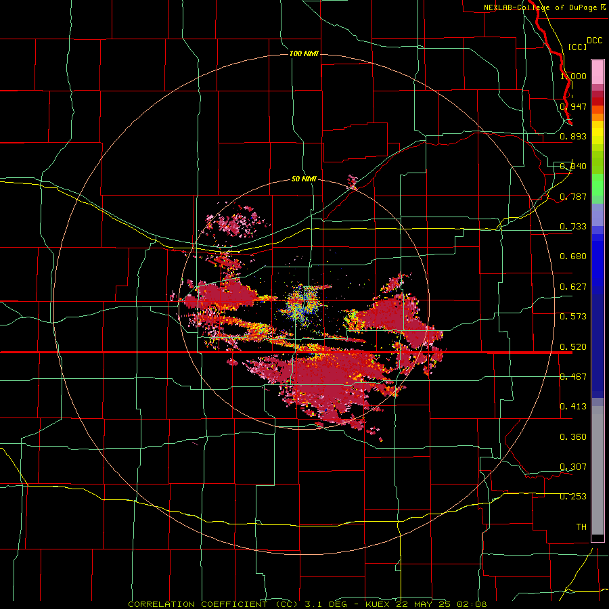Pick the orange segment of the color bar
Viewport: 609px width, 609px height.
pyautogui.click(x=597, y=116)
